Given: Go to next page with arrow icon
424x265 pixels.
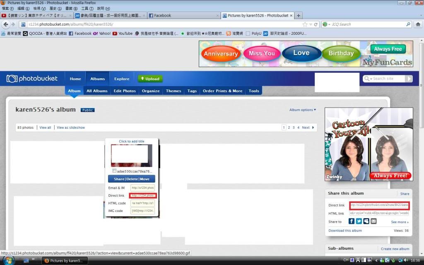Looking at the screenshot, I should pyautogui.click(x=313, y=128).
